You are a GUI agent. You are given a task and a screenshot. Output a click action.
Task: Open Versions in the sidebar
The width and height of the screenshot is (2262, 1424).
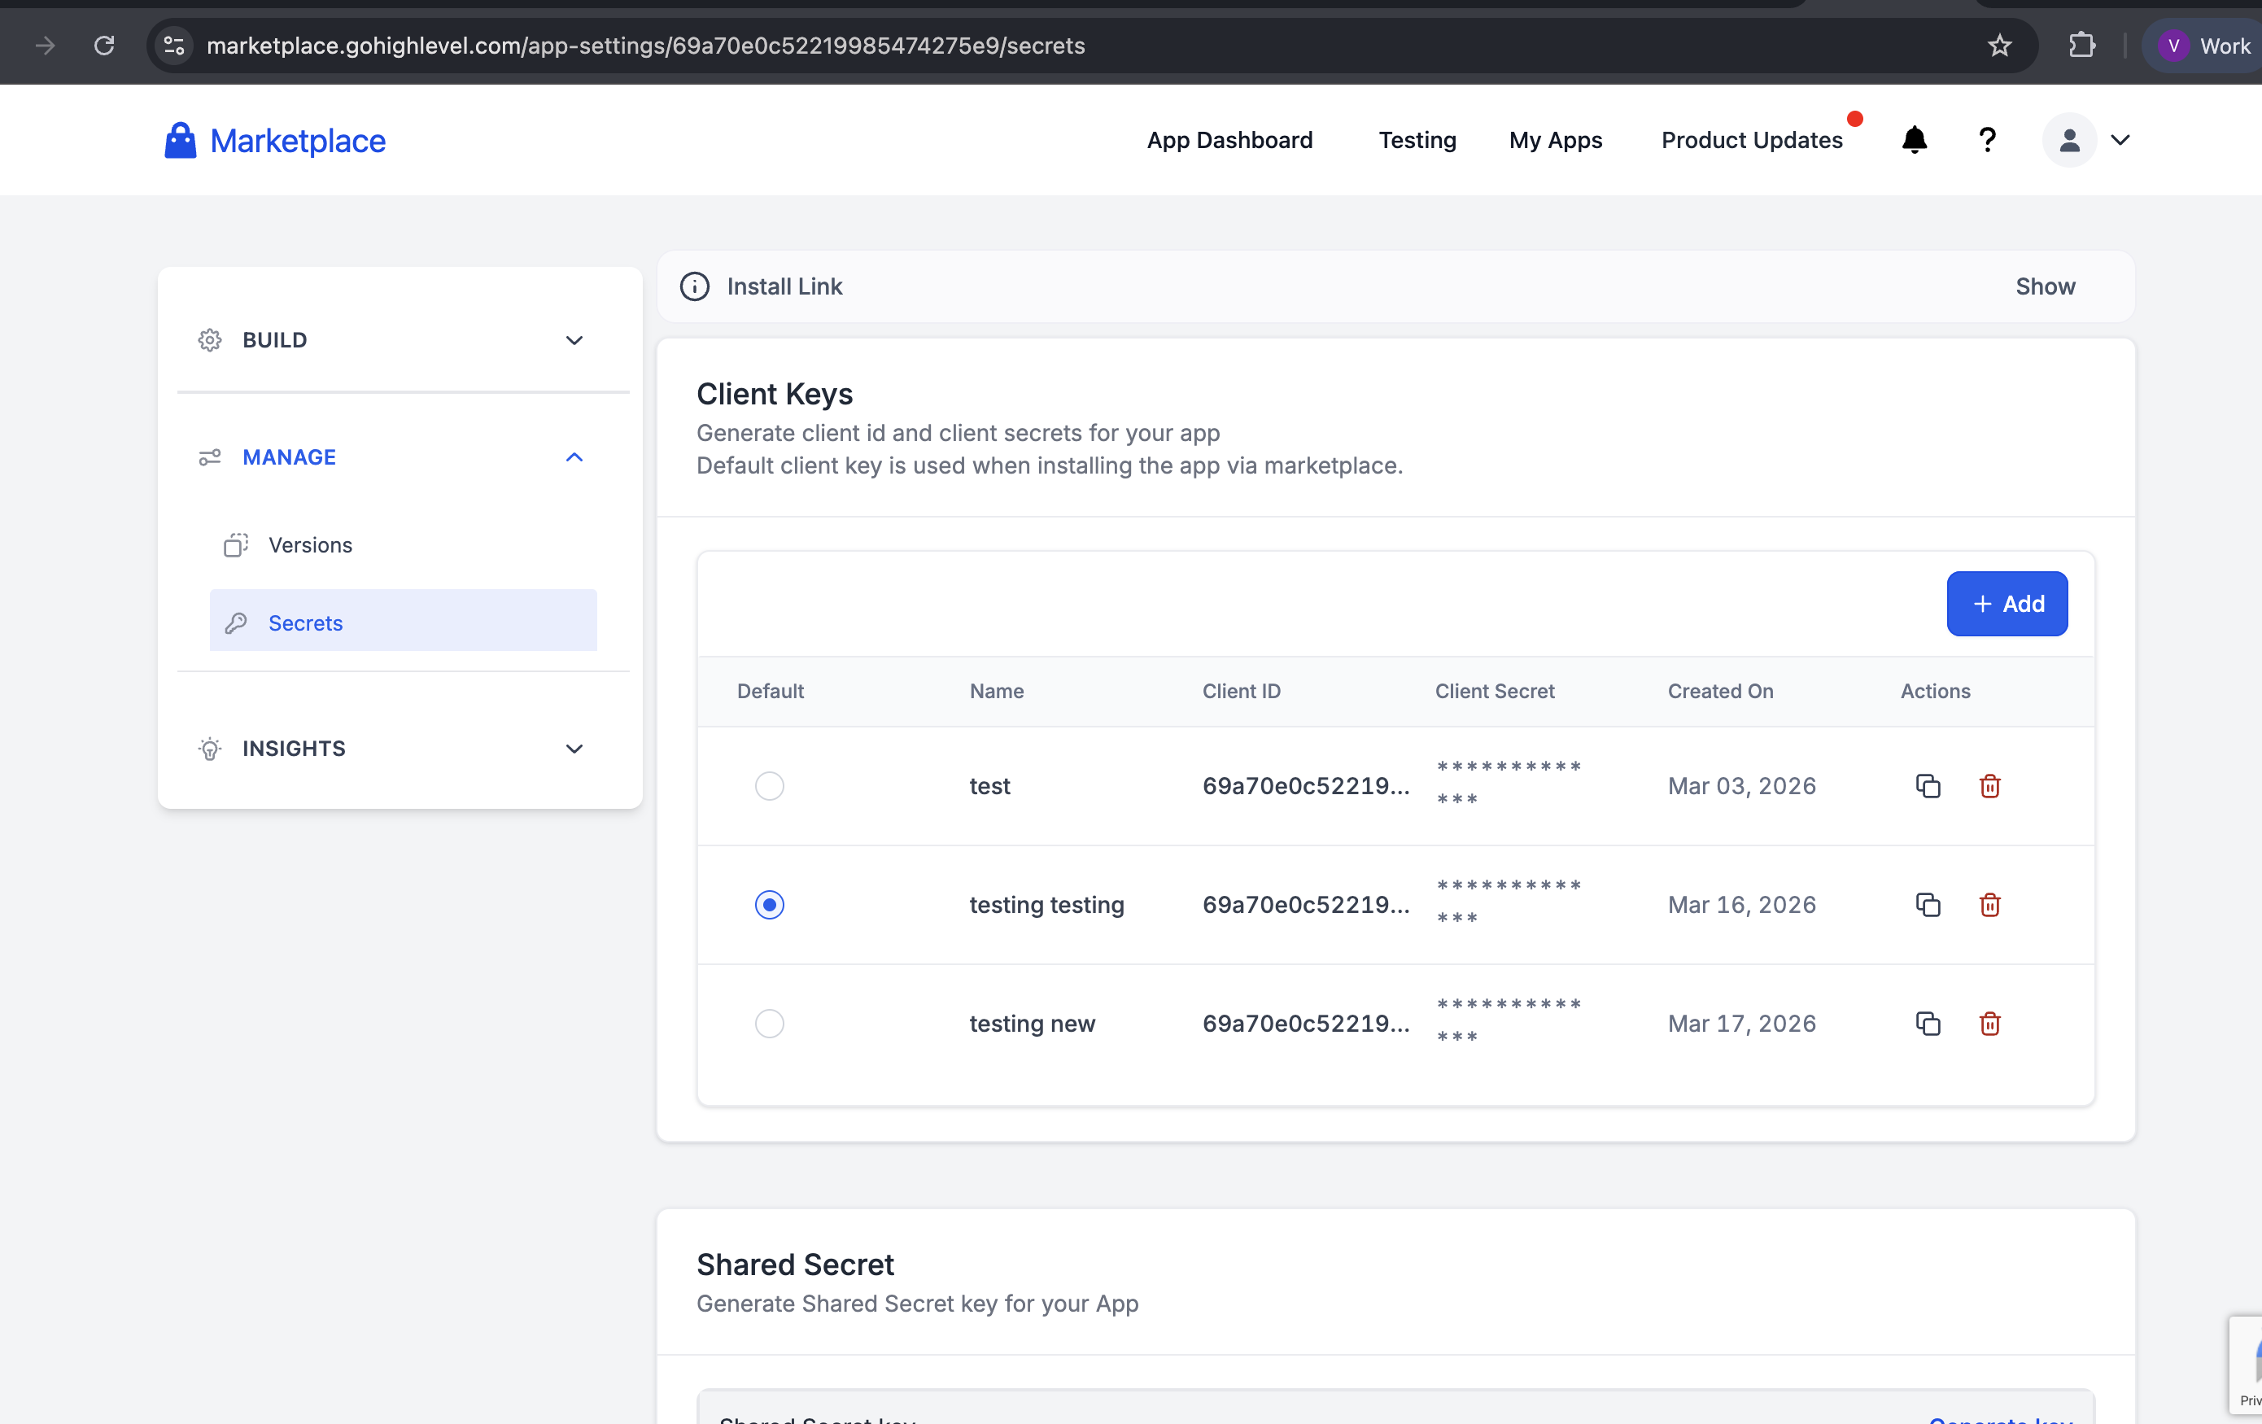[310, 545]
